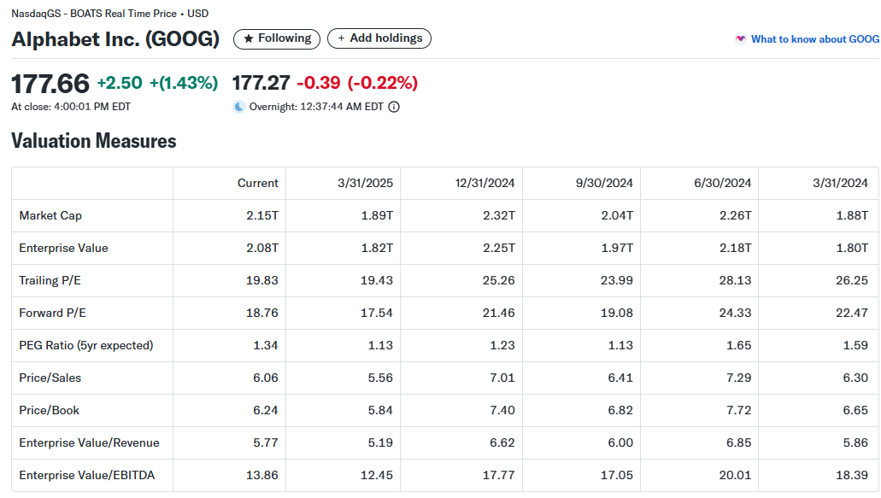Click 3/31/2024 EV/EBITDA 18.39

click(x=852, y=476)
